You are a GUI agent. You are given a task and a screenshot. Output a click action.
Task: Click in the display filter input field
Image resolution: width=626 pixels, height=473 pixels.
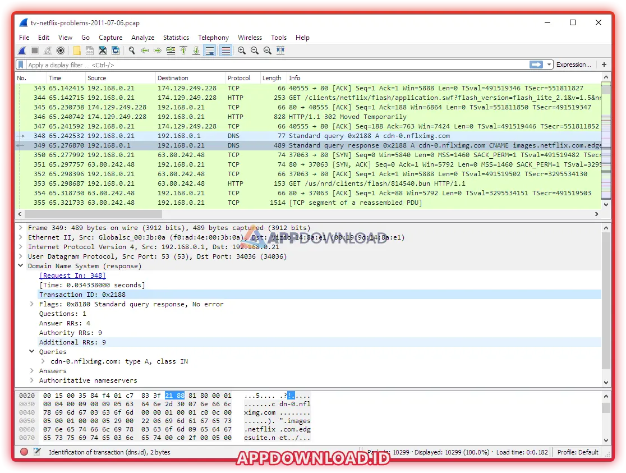pyautogui.click(x=275, y=65)
